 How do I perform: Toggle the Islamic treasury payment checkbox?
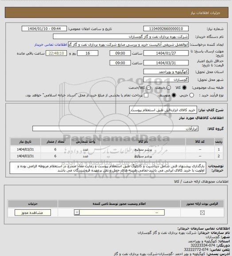click(146, 95)
